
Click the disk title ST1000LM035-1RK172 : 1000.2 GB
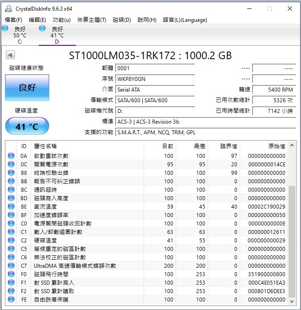click(150, 56)
